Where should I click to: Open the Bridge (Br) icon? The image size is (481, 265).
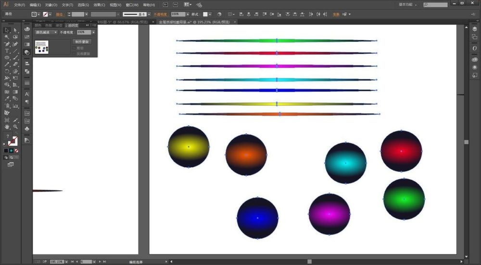(165, 4)
